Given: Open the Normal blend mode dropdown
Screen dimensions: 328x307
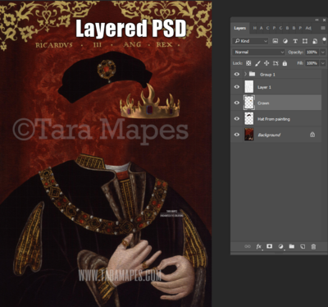Looking at the screenshot, I should click(258, 52).
